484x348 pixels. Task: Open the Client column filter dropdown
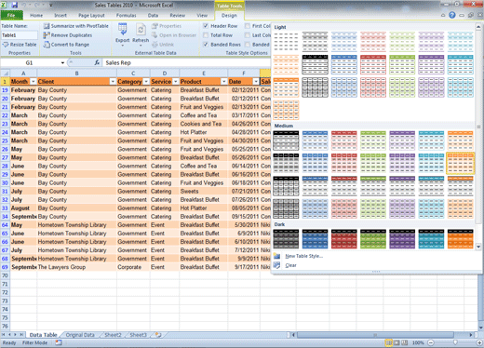point(113,82)
